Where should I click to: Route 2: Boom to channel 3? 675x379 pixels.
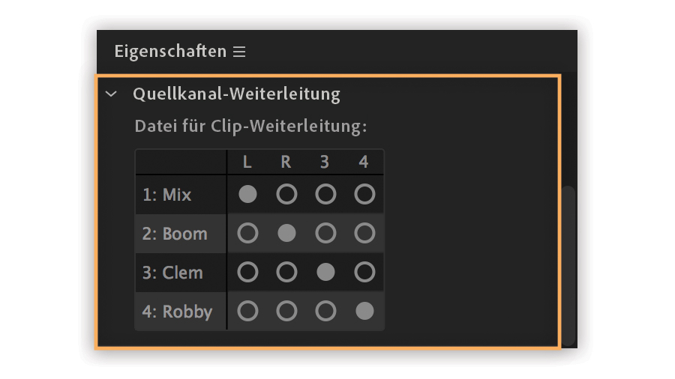click(325, 234)
